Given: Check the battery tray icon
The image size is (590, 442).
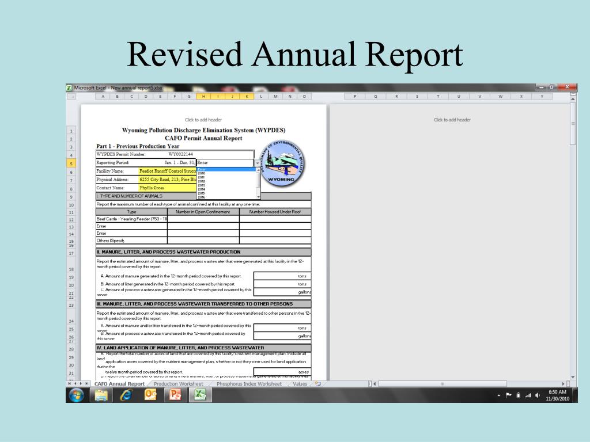Looking at the screenshot, I should 519,395.
